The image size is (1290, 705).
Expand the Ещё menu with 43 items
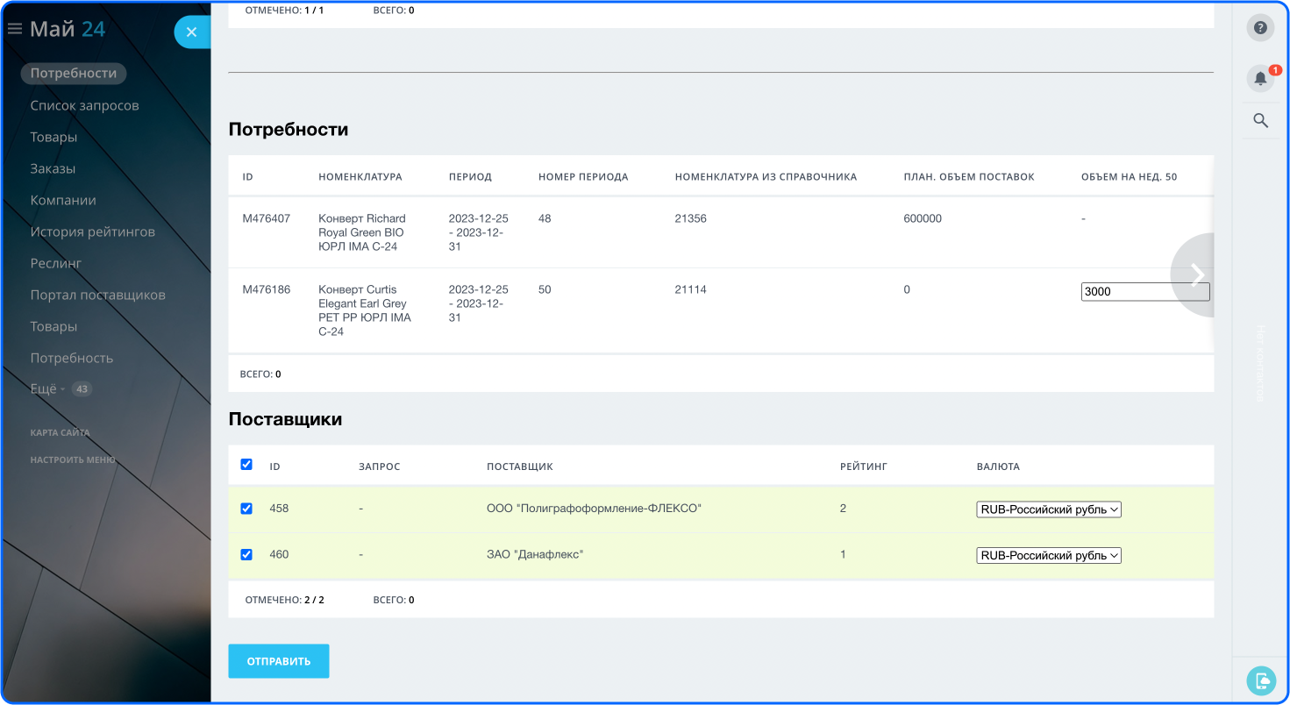pos(61,389)
